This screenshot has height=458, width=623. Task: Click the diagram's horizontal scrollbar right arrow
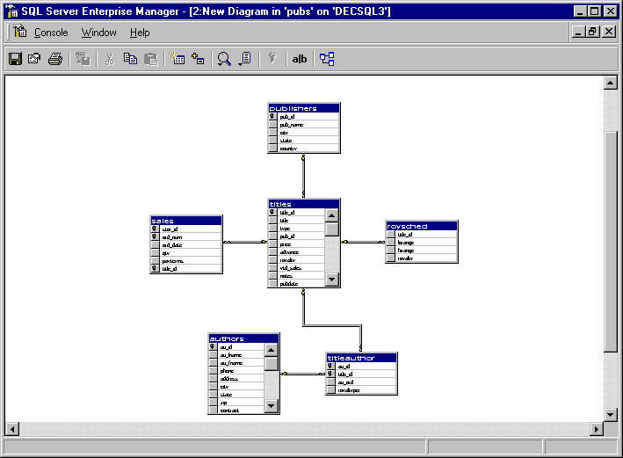597,429
